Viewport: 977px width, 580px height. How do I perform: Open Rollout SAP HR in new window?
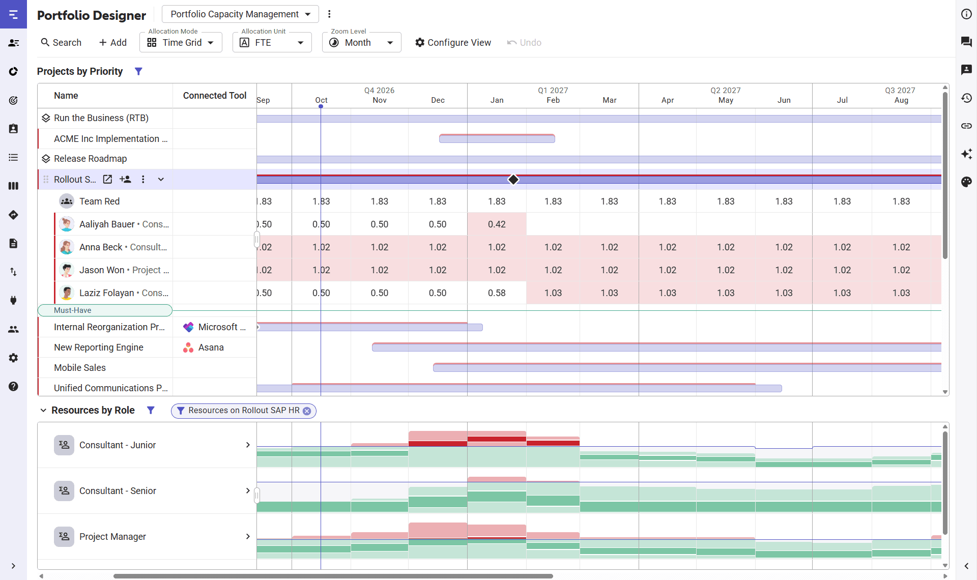107,179
